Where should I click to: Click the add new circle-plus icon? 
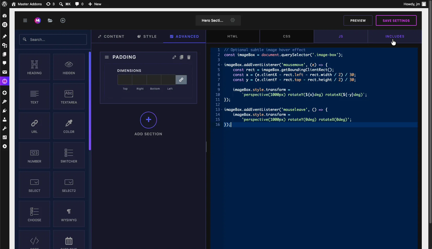[x=63, y=20]
